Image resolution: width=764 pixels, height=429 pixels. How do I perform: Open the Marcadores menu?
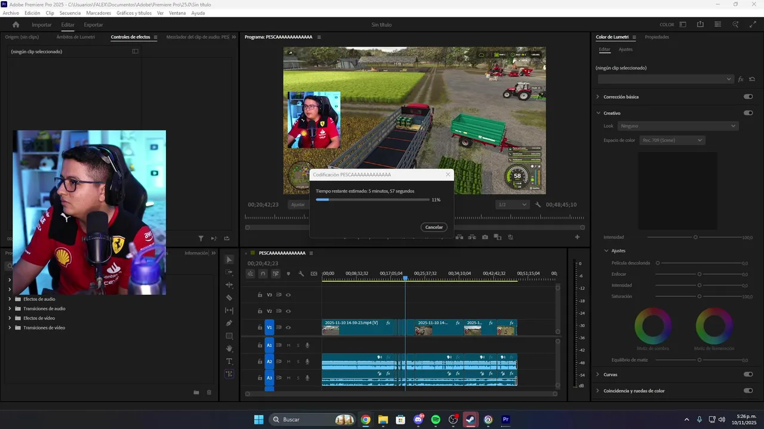(98, 13)
